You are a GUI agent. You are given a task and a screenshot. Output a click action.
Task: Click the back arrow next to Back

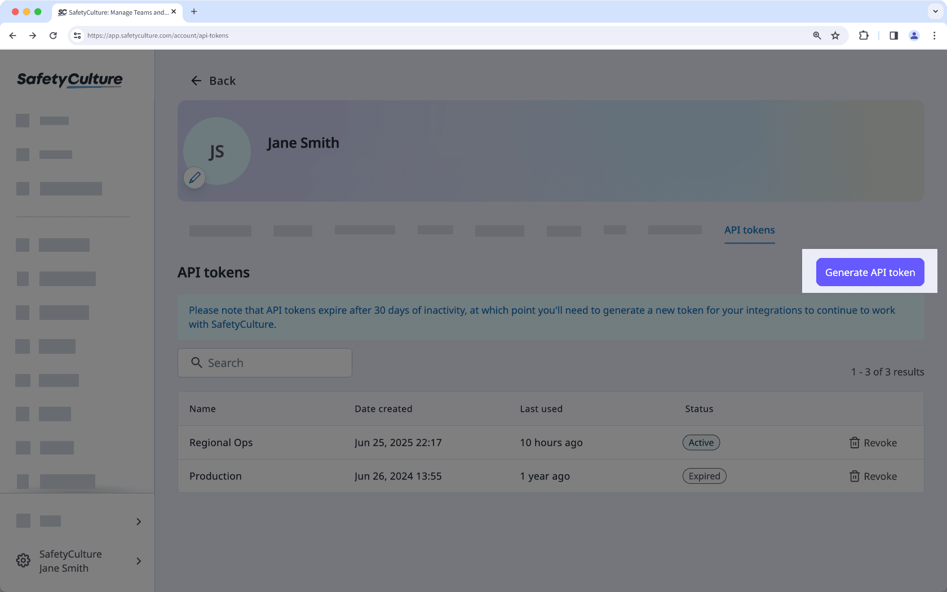pyautogui.click(x=196, y=81)
